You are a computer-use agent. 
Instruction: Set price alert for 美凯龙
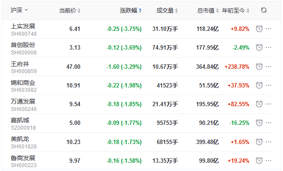click(x=259, y=142)
